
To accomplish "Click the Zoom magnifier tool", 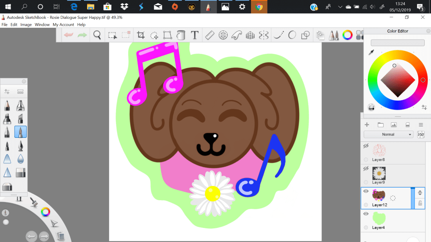I will click(x=97, y=35).
